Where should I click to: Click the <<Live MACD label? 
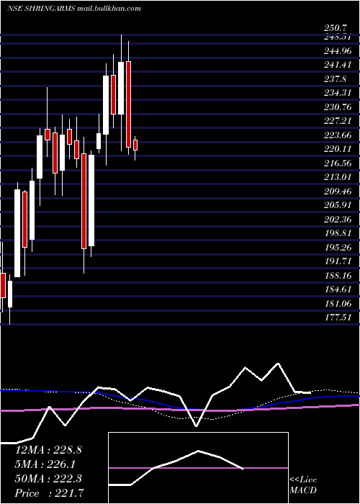pyautogui.click(x=303, y=485)
